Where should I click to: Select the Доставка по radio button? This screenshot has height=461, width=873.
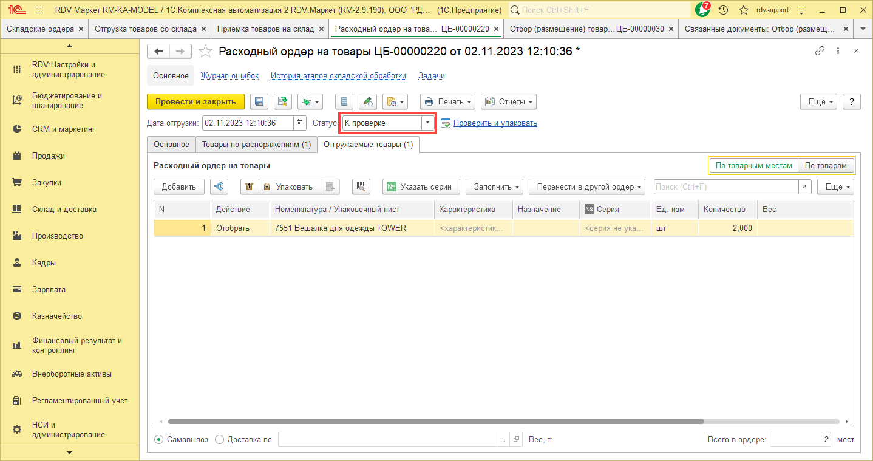click(x=219, y=440)
